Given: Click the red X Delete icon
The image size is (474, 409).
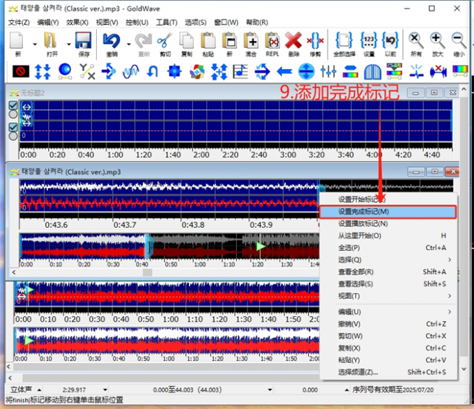Looking at the screenshot, I should (293, 40).
